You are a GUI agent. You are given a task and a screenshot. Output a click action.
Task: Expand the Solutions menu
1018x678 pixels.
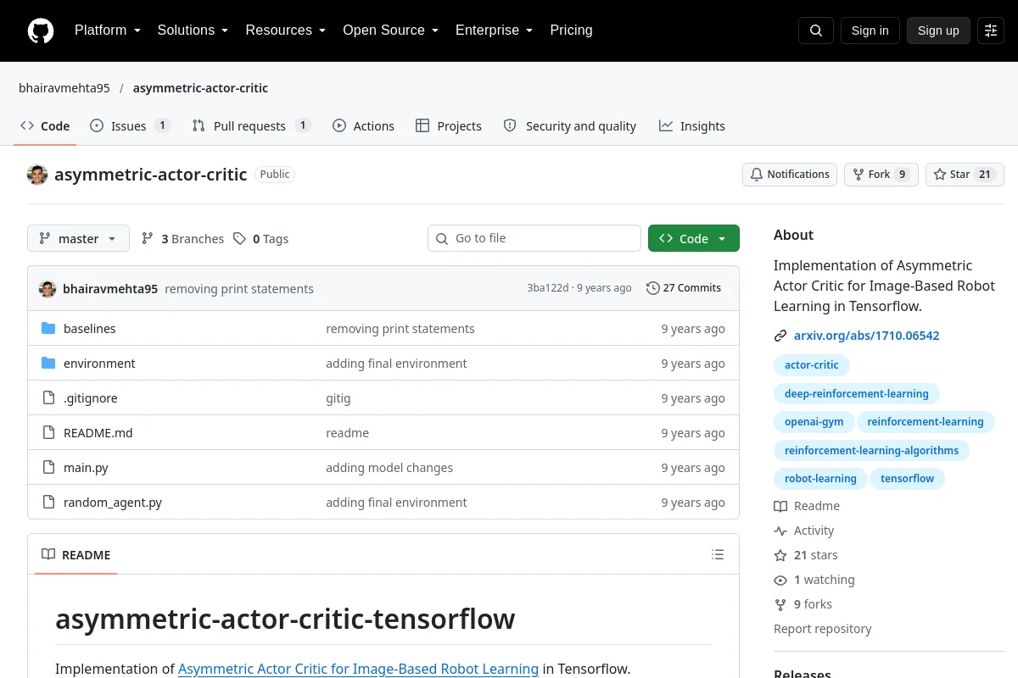(193, 31)
